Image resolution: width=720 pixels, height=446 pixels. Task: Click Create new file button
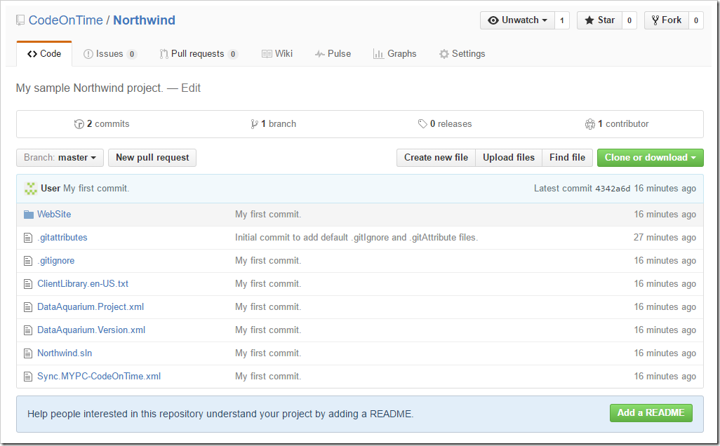(x=436, y=157)
